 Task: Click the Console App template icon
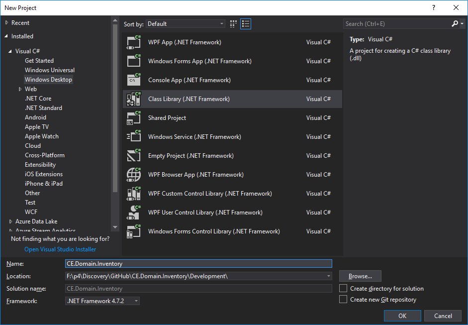(134, 80)
